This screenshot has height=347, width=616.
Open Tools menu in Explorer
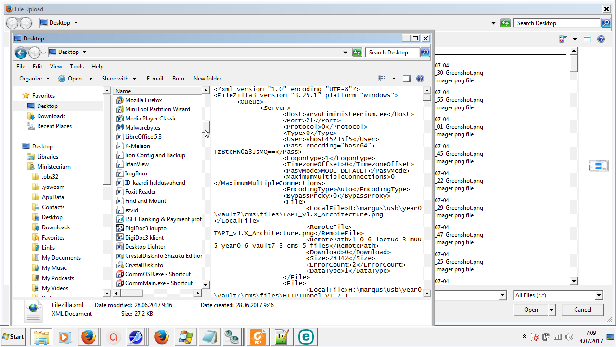coord(77,67)
